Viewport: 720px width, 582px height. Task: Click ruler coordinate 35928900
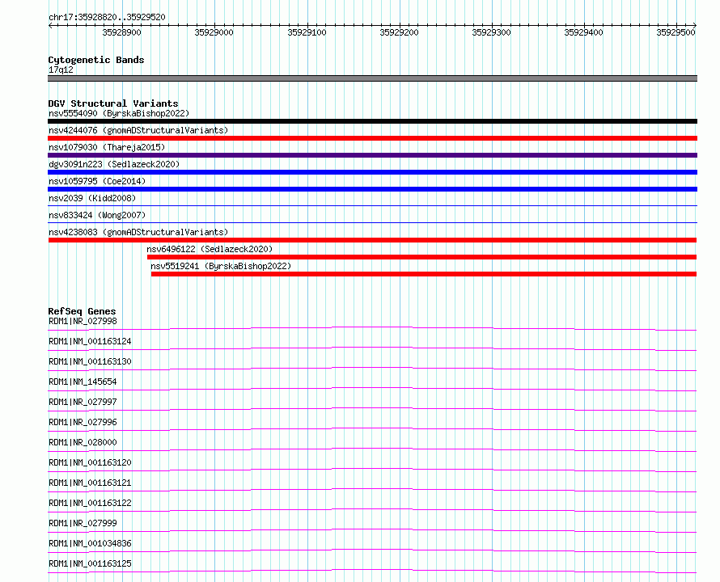121,32
